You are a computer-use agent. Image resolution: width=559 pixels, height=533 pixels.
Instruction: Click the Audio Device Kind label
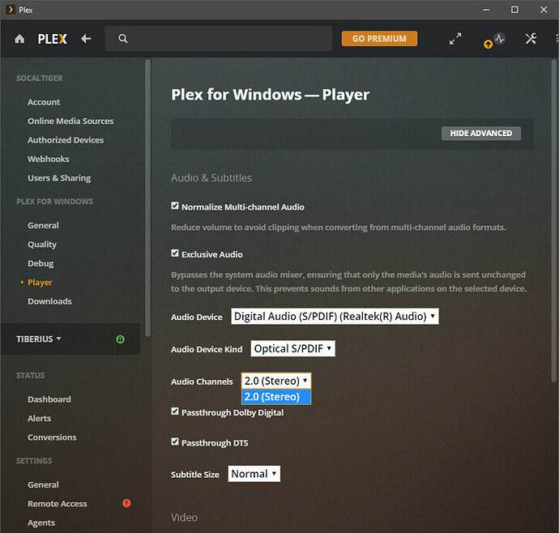point(207,349)
